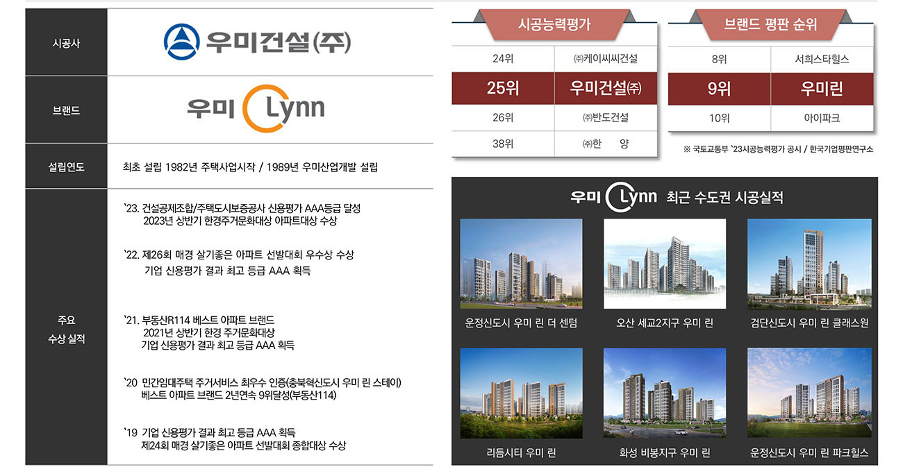Click the '20 민간임대주택 주거서비스 최우수 인증 line
The width and height of the screenshot is (903, 469).
(x=263, y=382)
